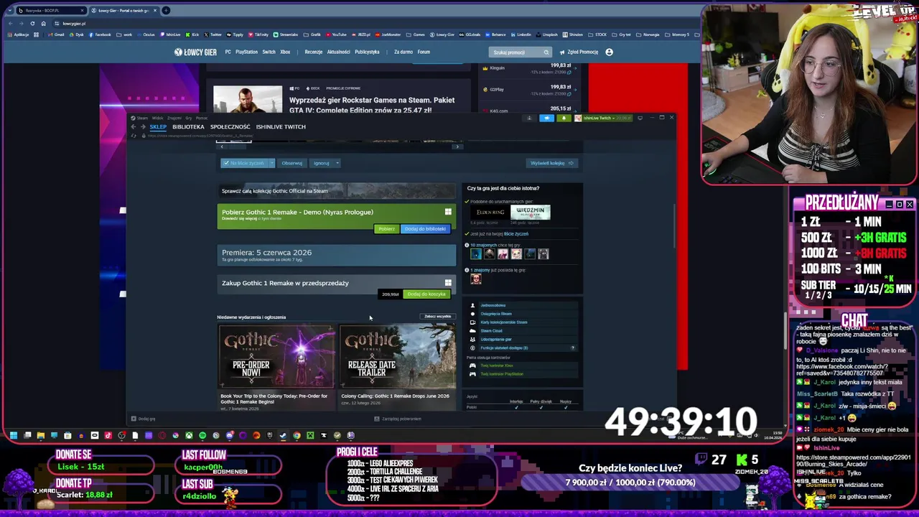The image size is (919, 517).
Task: Click previous screenshot arrow in Steam carousel
Action: [x=221, y=146]
